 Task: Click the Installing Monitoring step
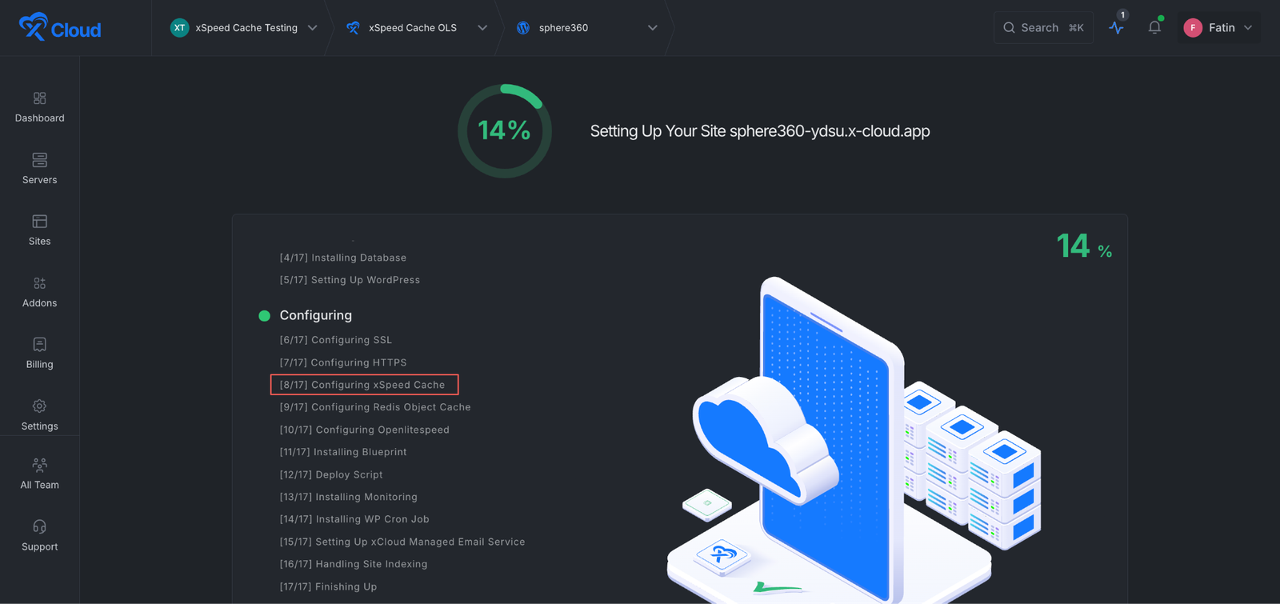pyautogui.click(x=349, y=497)
